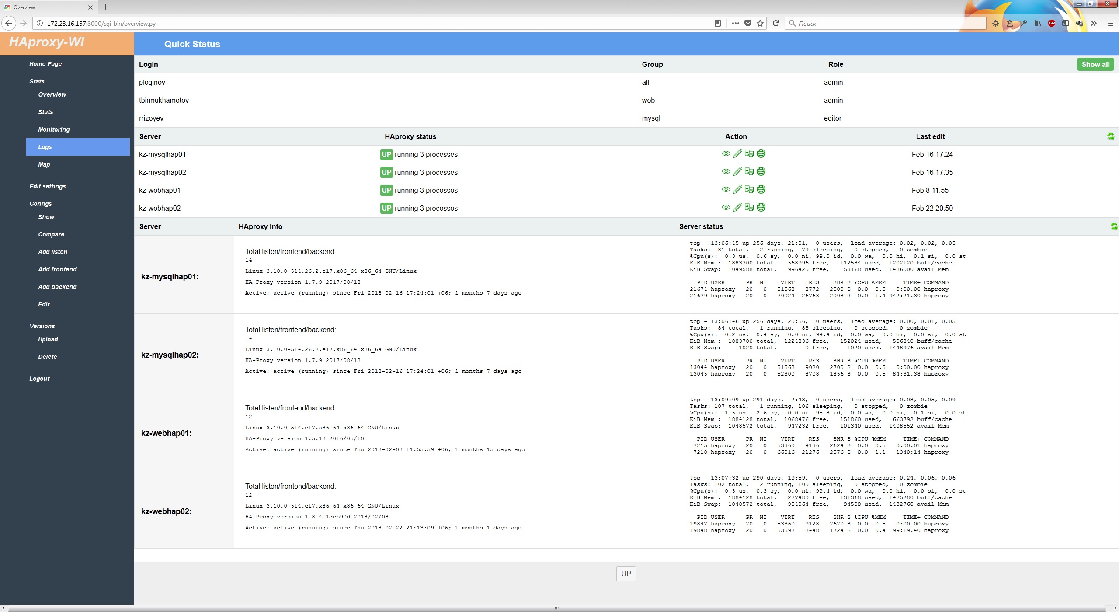Screen dimensions: 1119x612
Task: Open Adblock Plus extension icon
Action: pyautogui.click(x=1052, y=23)
